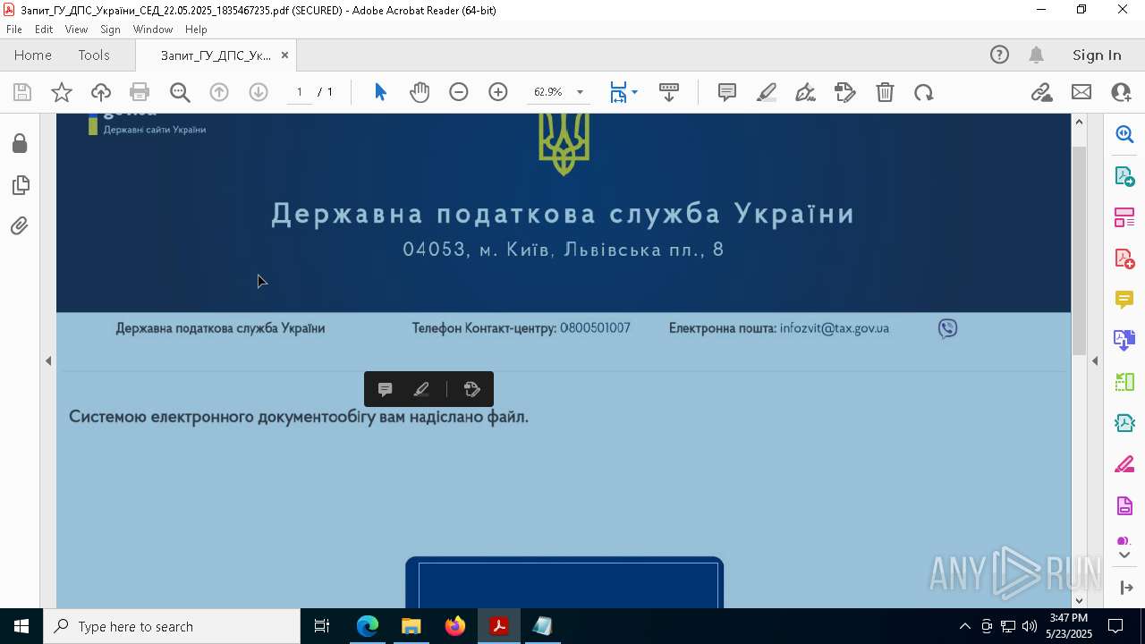
Task: Click the infozvit@tax.gov.ua email link
Action: pos(834,328)
